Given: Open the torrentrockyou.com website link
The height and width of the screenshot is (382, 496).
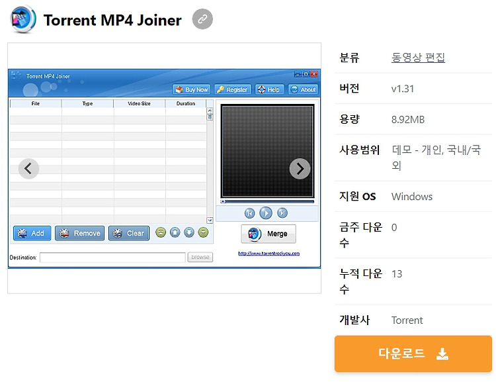Looking at the screenshot, I should (x=269, y=253).
